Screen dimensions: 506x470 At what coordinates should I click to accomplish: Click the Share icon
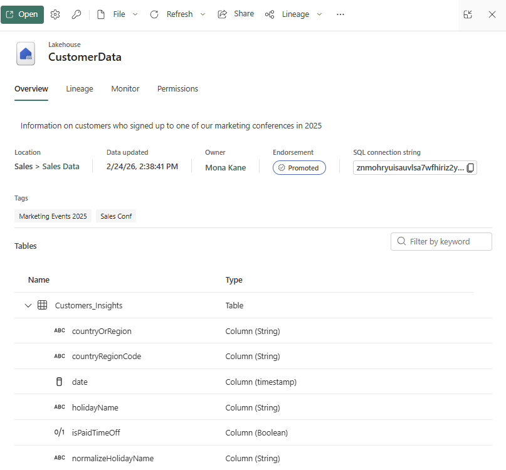tap(223, 14)
